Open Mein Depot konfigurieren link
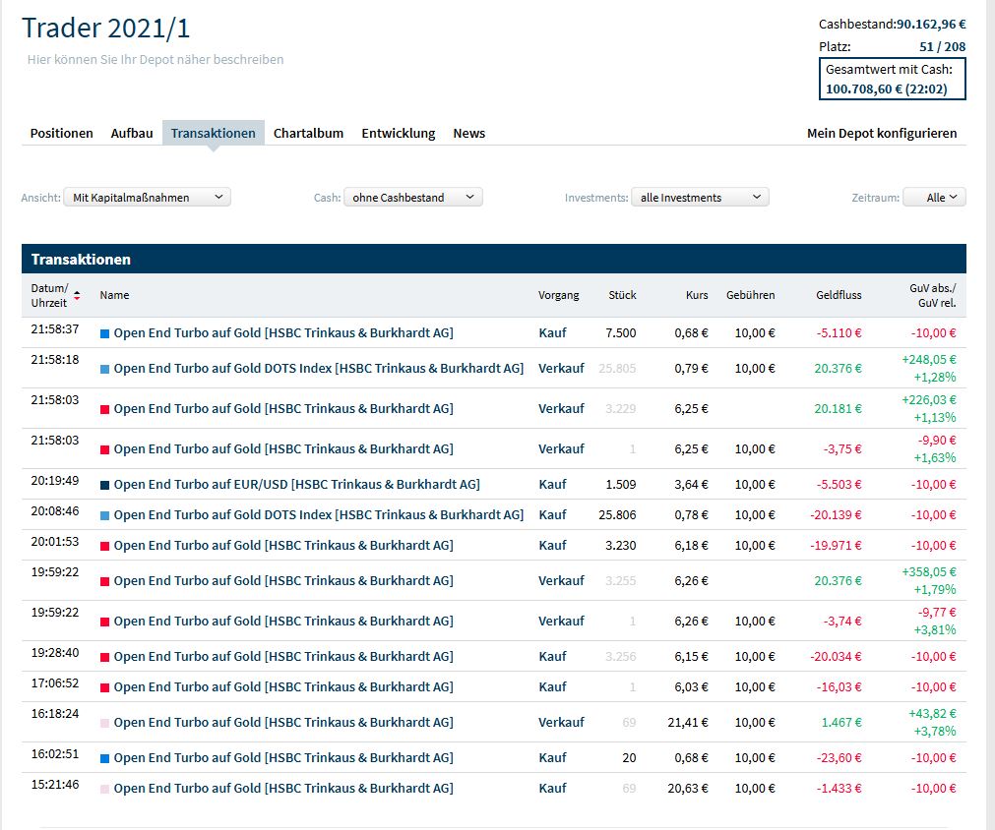 click(x=881, y=133)
